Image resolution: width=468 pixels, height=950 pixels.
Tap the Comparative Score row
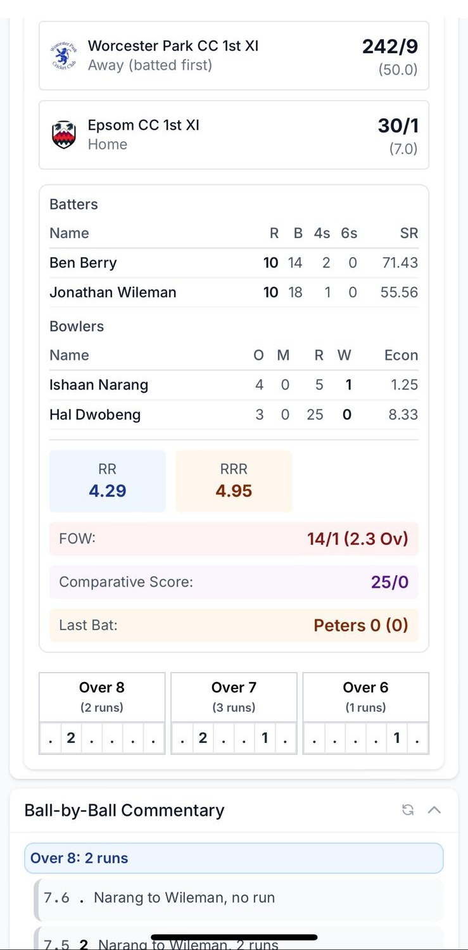(234, 582)
